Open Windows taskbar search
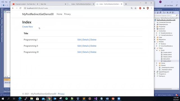The height and width of the screenshot is (101, 180). click(x=8, y=98)
